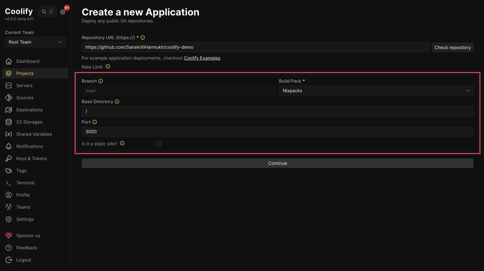Click info icon next to Rate Limit
This screenshot has width=484, height=271.
pos(108,66)
